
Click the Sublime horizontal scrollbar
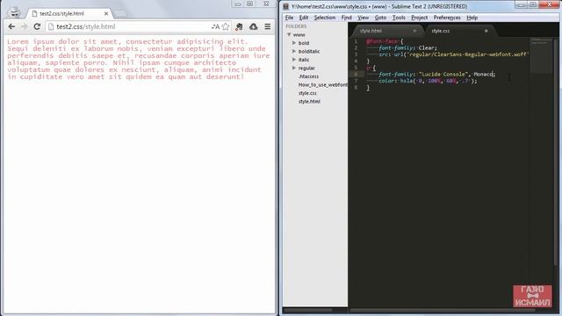tap(443, 310)
